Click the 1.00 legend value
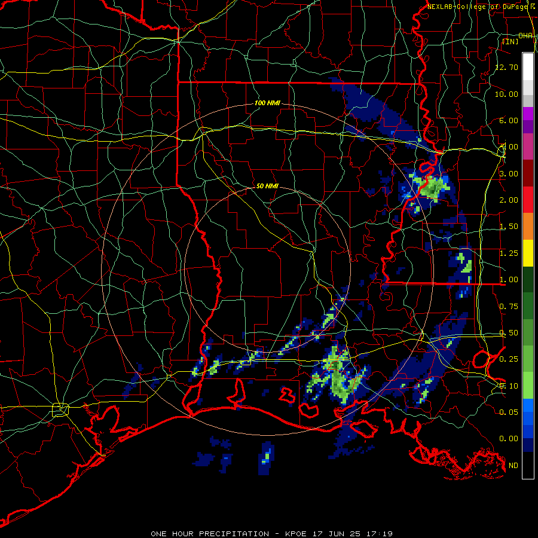 tap(509, 280)
